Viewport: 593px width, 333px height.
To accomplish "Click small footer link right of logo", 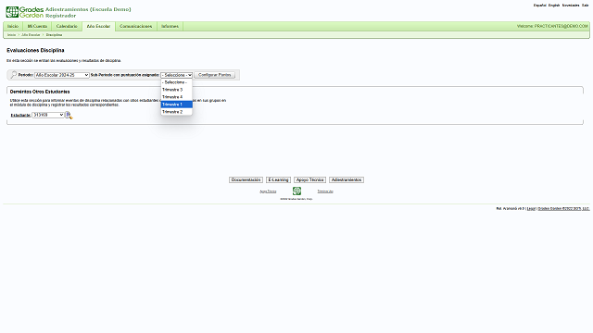I will (x=325, y=191).
